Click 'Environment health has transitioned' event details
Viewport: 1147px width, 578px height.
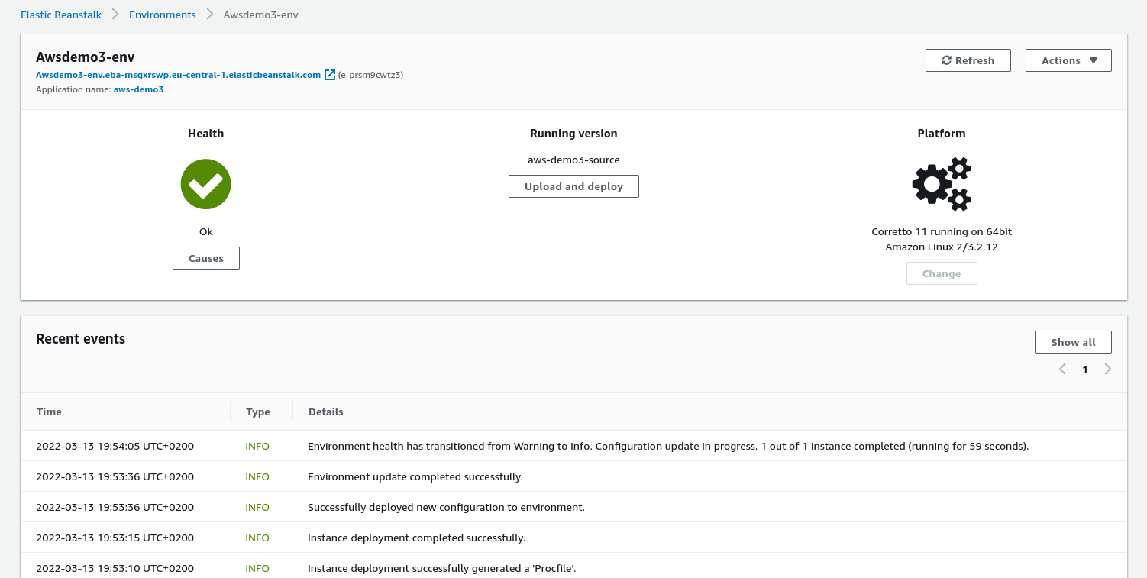668,446
